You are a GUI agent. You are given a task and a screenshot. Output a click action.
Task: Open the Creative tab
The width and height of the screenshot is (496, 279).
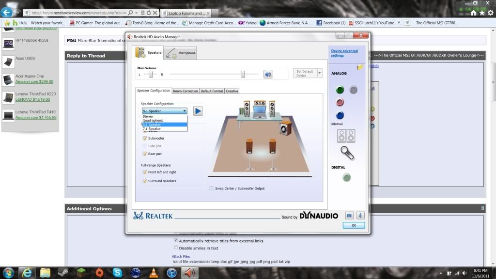pos(232,91)
